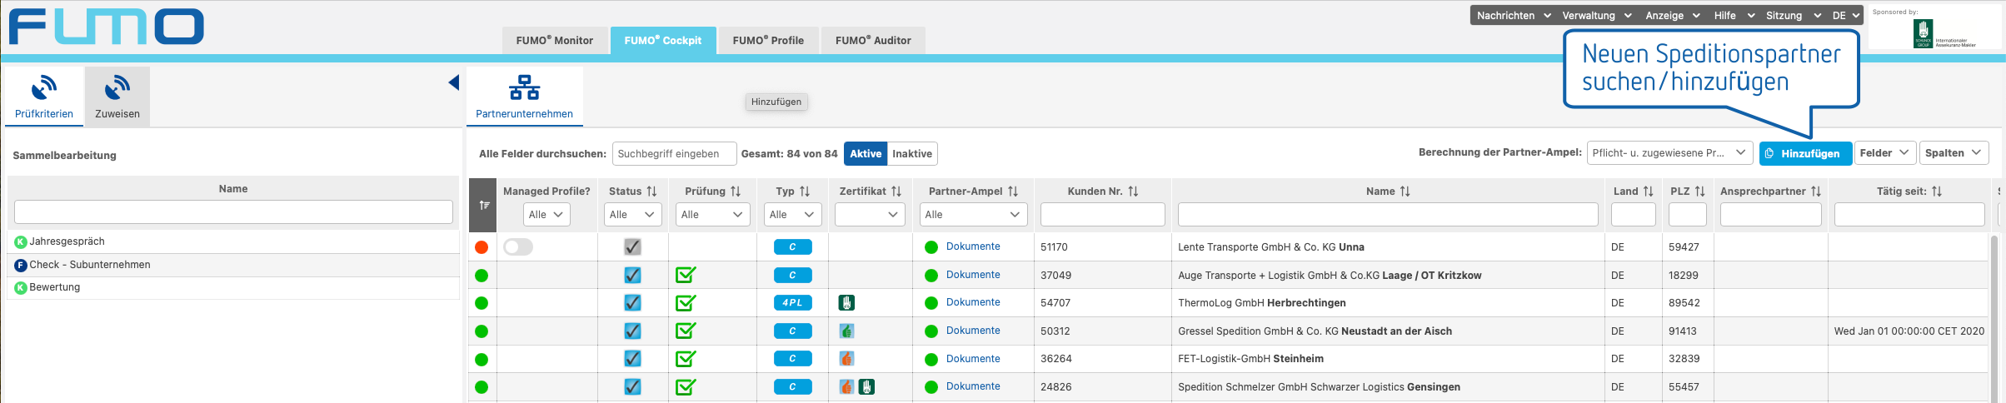Sort by PLZ column arrows

tap(1700, 192)
